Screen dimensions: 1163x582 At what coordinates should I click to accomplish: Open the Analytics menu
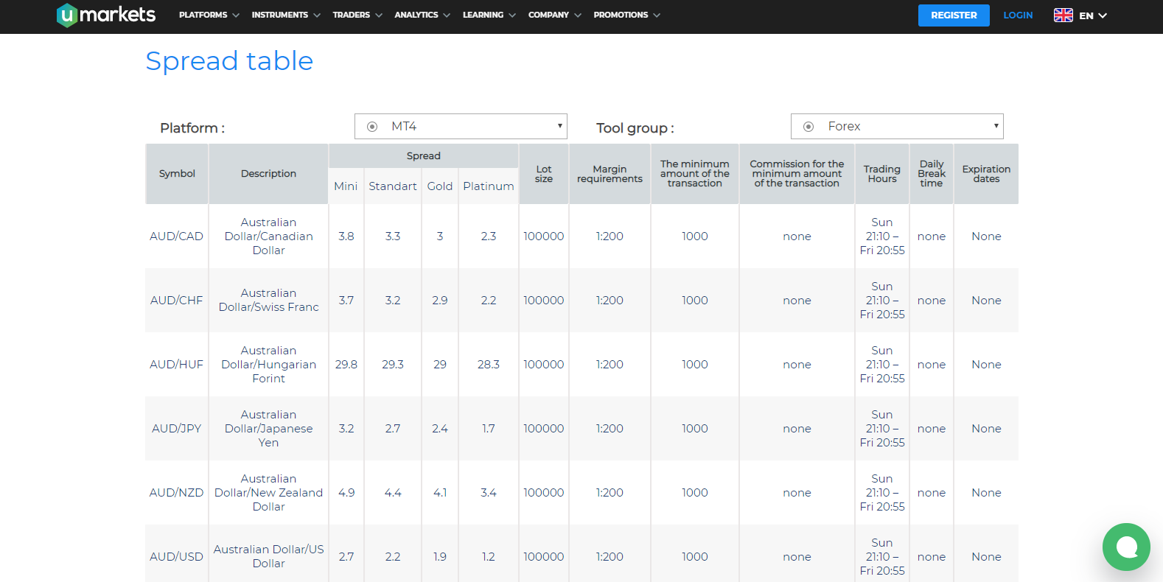(422, 15)
